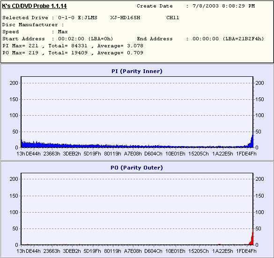Click the K's CD/DVD Probe 1.1.14 title
274x258 pixels.
pyautogui.click(x=34, y=6)
